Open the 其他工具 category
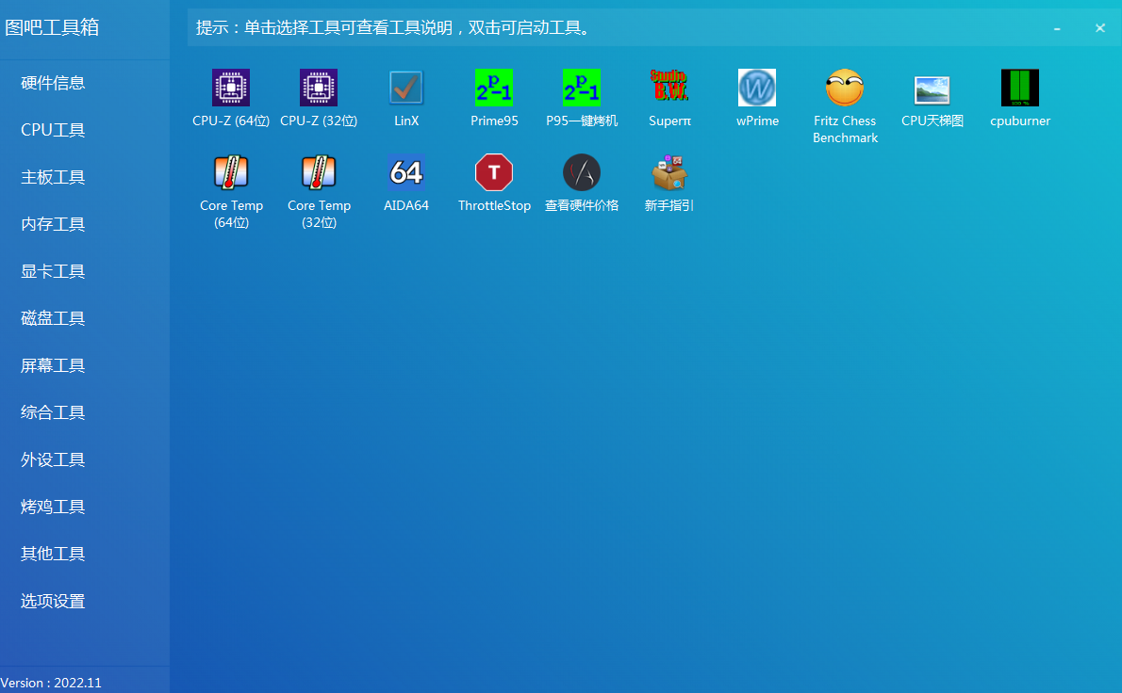 [53, 554]
